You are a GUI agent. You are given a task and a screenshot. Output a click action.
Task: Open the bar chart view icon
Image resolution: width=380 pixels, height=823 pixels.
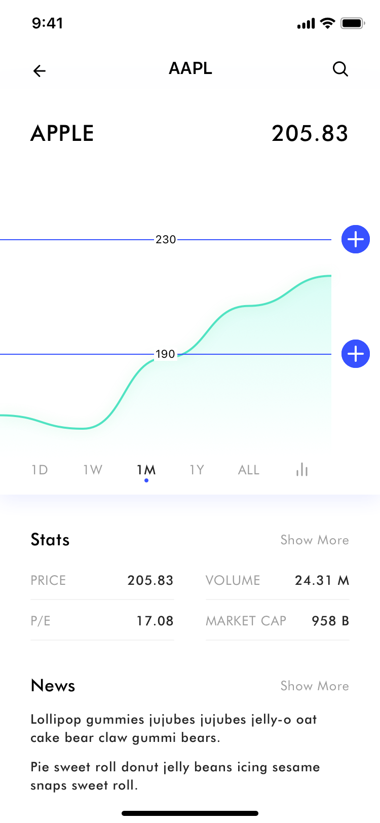pos(302,470)
